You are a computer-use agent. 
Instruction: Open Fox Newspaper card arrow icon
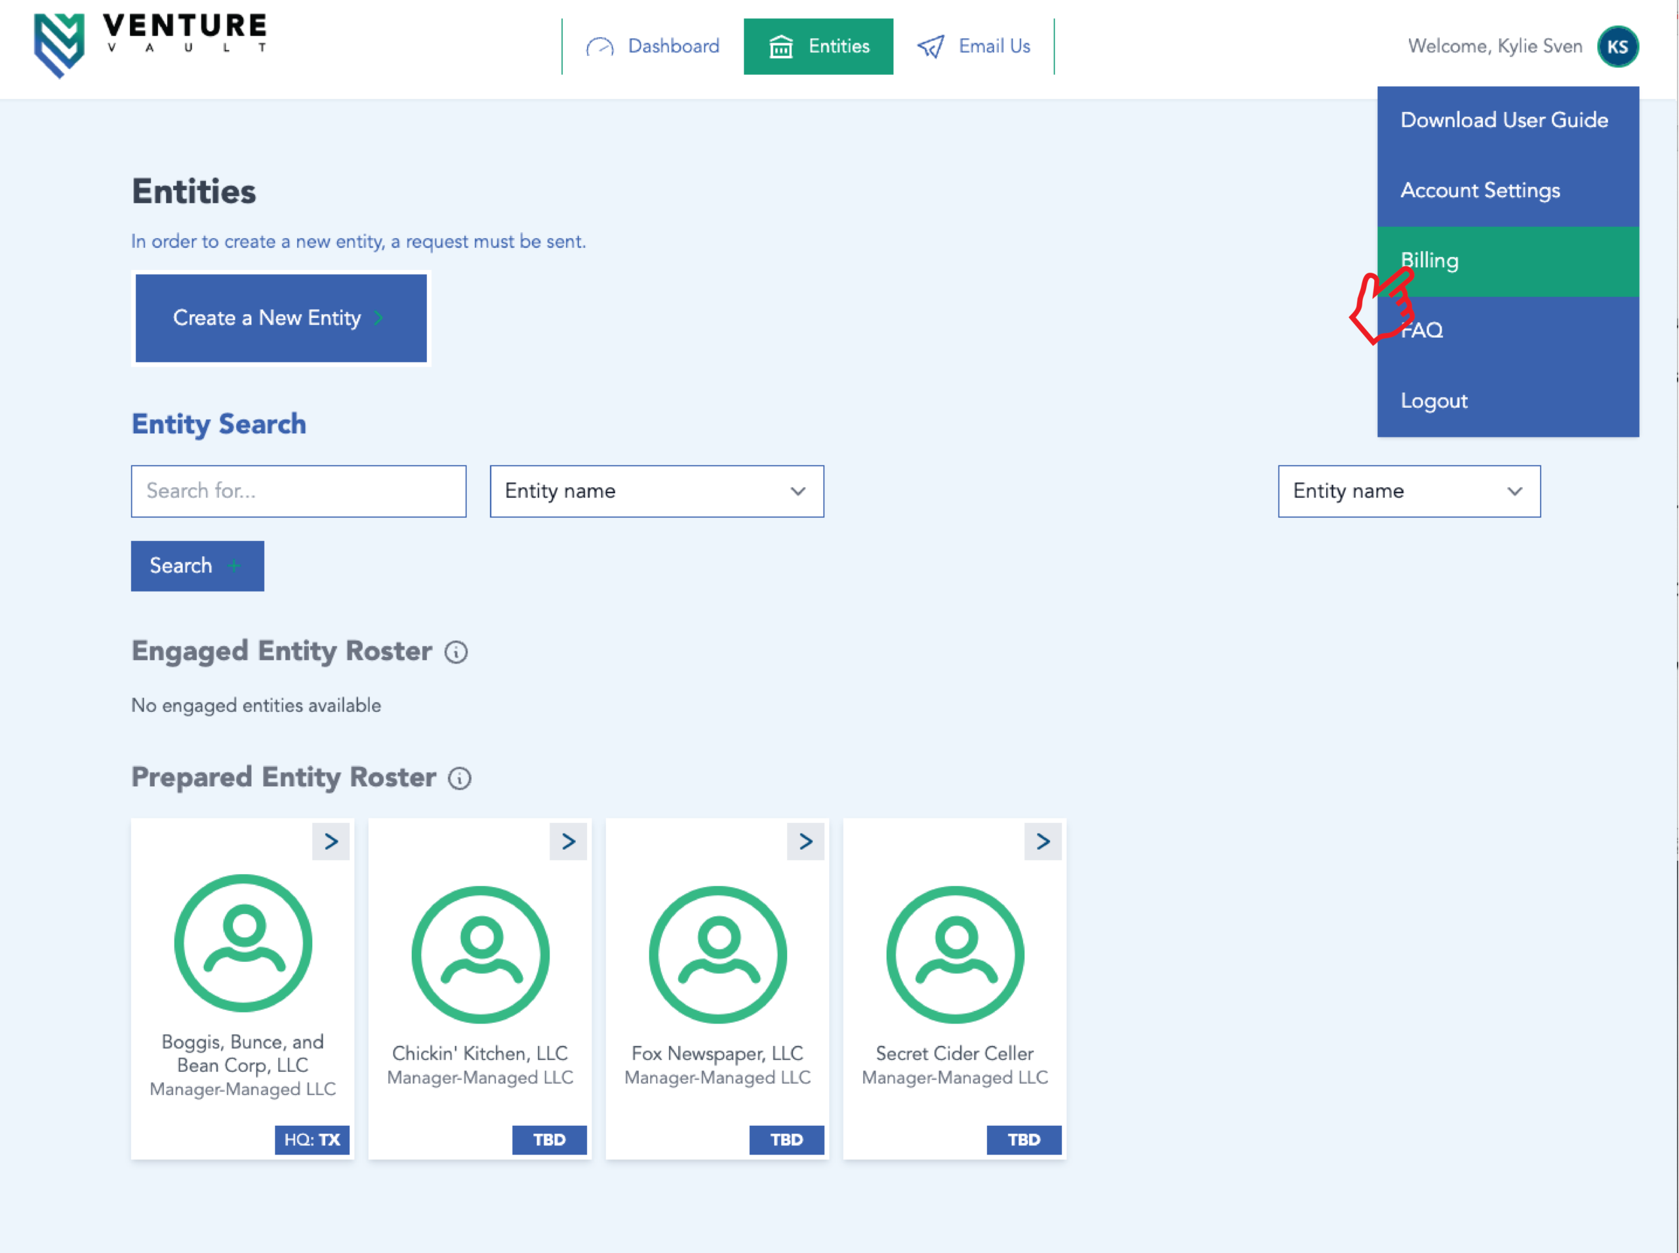(x=806, y=841)
